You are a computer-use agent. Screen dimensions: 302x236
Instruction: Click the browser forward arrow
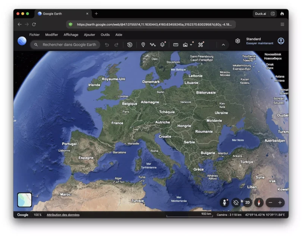(27, 24)
